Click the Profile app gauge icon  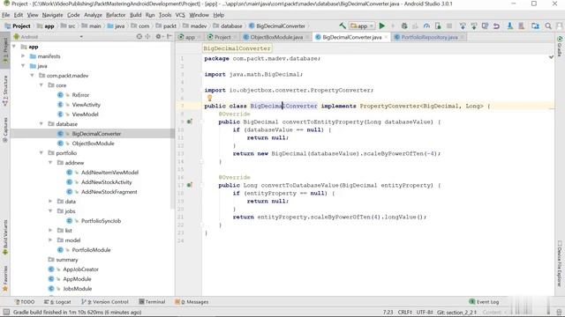426,26
